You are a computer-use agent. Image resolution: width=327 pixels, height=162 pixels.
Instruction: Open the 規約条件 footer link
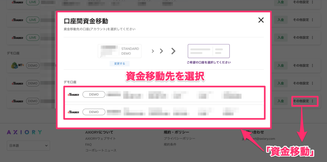170,144
